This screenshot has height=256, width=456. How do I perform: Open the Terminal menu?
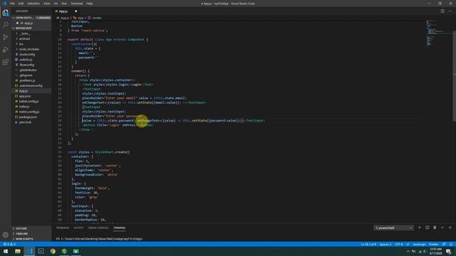[x=76, y=4]
